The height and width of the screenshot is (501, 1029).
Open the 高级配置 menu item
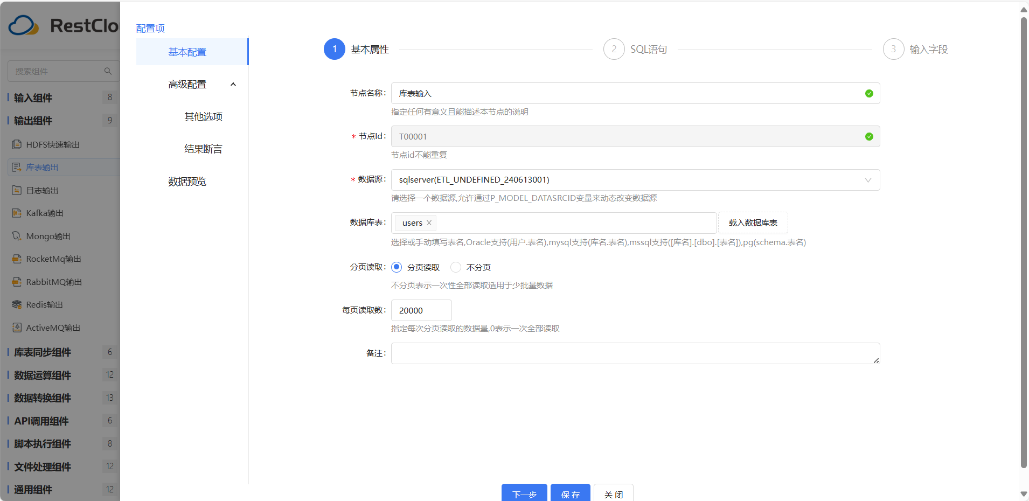(187, 85)
